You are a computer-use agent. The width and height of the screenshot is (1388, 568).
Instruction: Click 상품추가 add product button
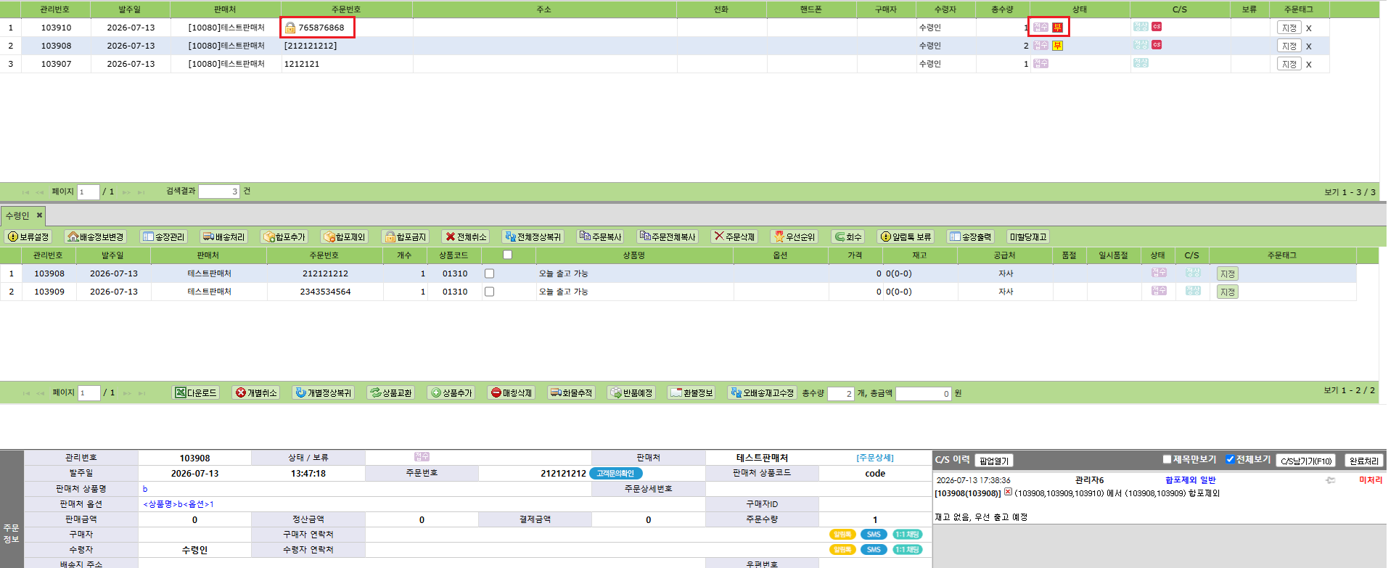451,392
